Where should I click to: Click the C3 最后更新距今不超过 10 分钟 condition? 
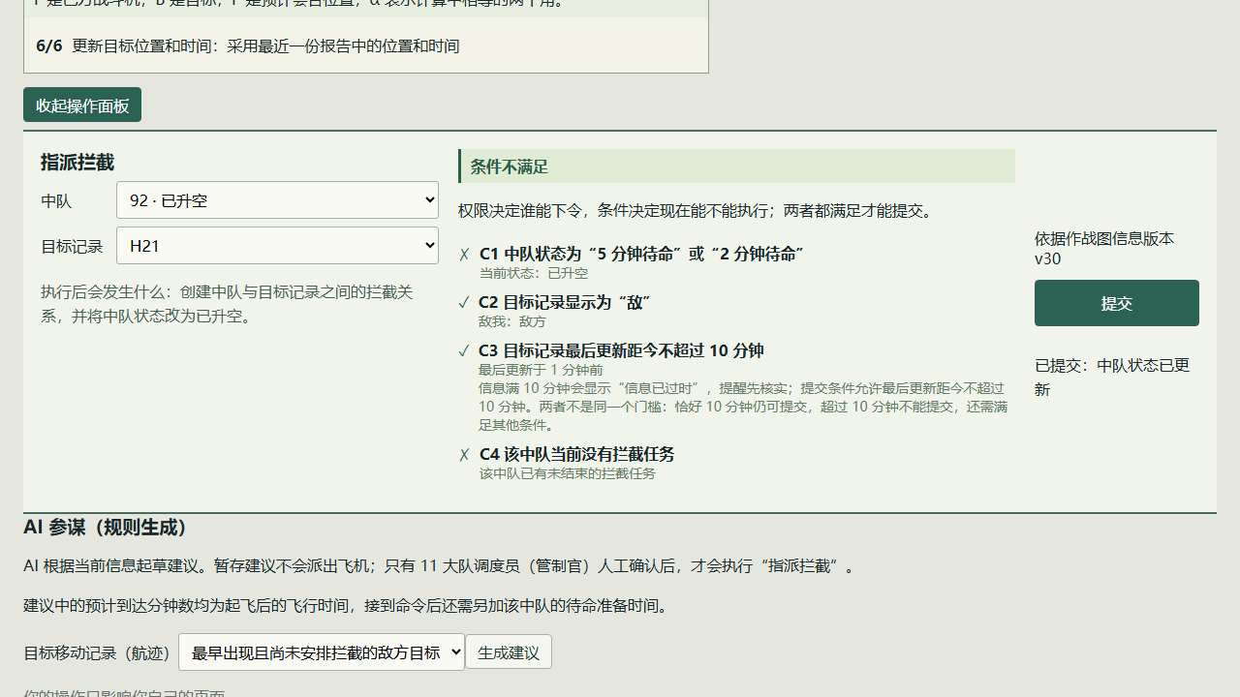pos(621,350)
